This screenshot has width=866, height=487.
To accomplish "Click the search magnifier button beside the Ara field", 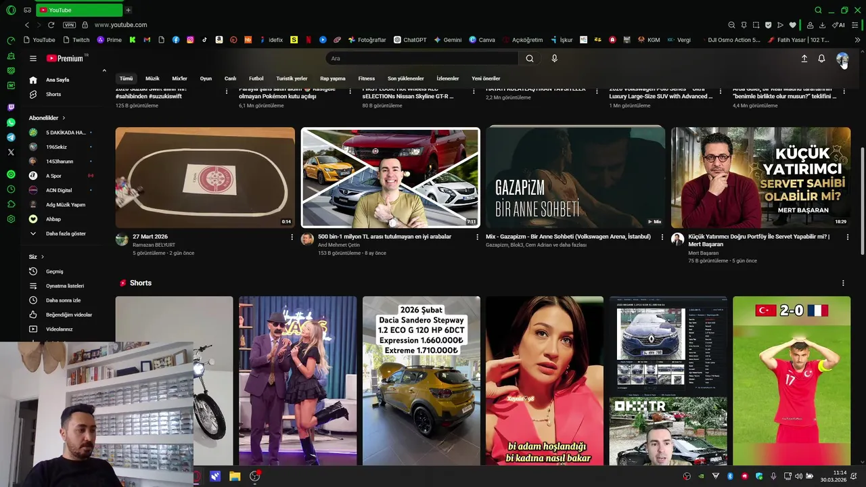I will coord(530,59).
